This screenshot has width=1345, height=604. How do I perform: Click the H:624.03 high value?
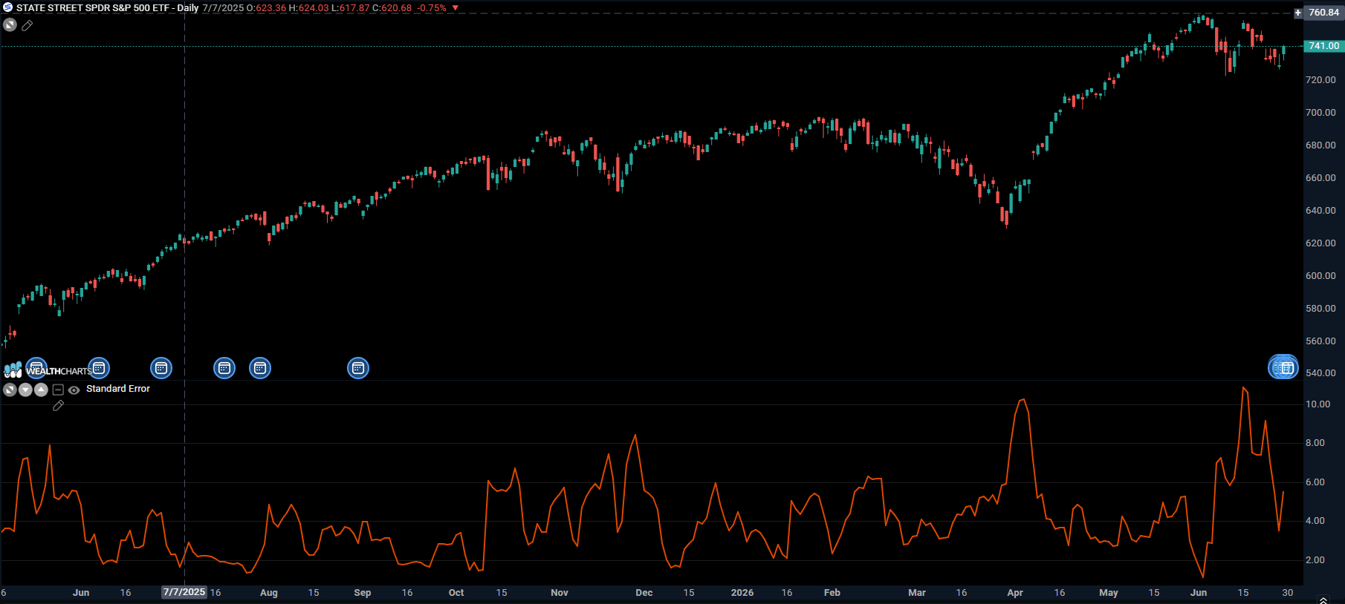click(x=308, y=8)
